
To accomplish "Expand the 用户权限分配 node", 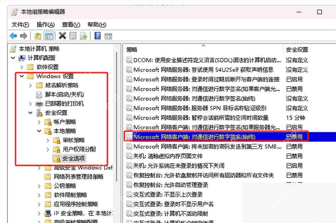I will coord(48,150).
